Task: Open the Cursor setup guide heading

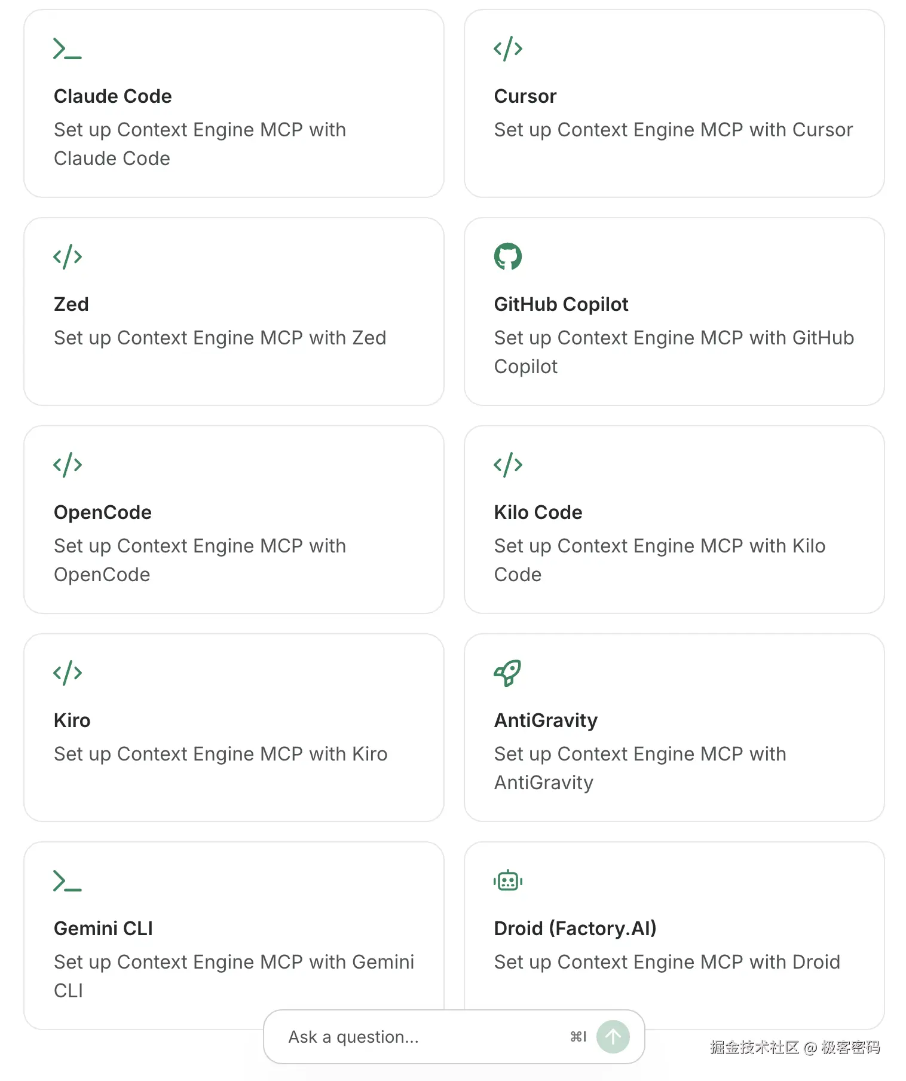Action: [525, 96]
